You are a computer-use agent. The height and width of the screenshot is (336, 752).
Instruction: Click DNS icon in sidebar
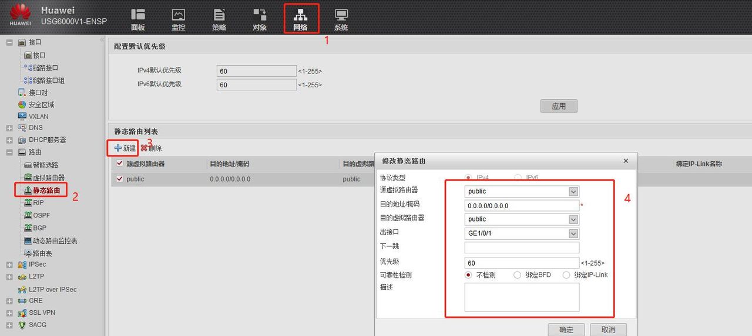click(22, 127)
